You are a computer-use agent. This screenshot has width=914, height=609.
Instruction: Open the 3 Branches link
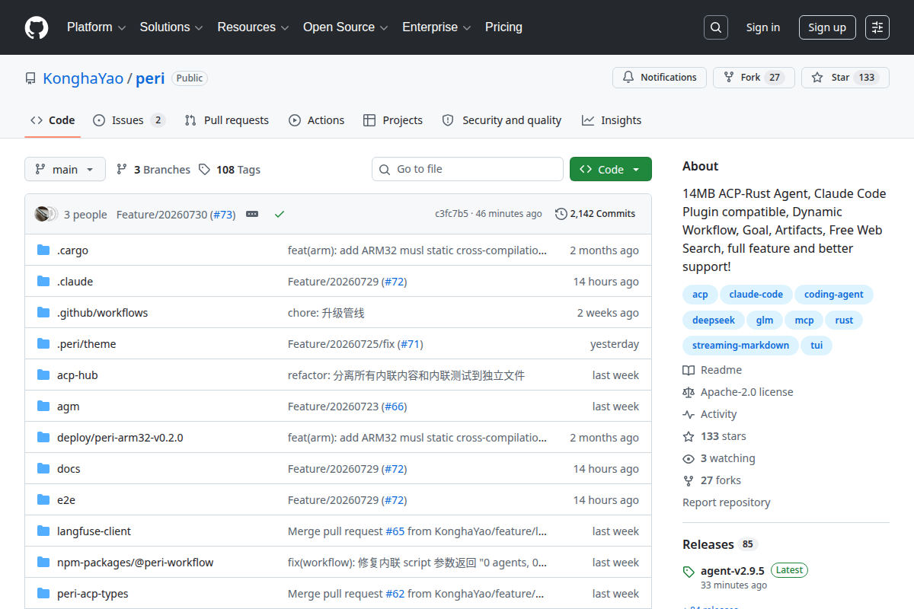tap(153, 170)
